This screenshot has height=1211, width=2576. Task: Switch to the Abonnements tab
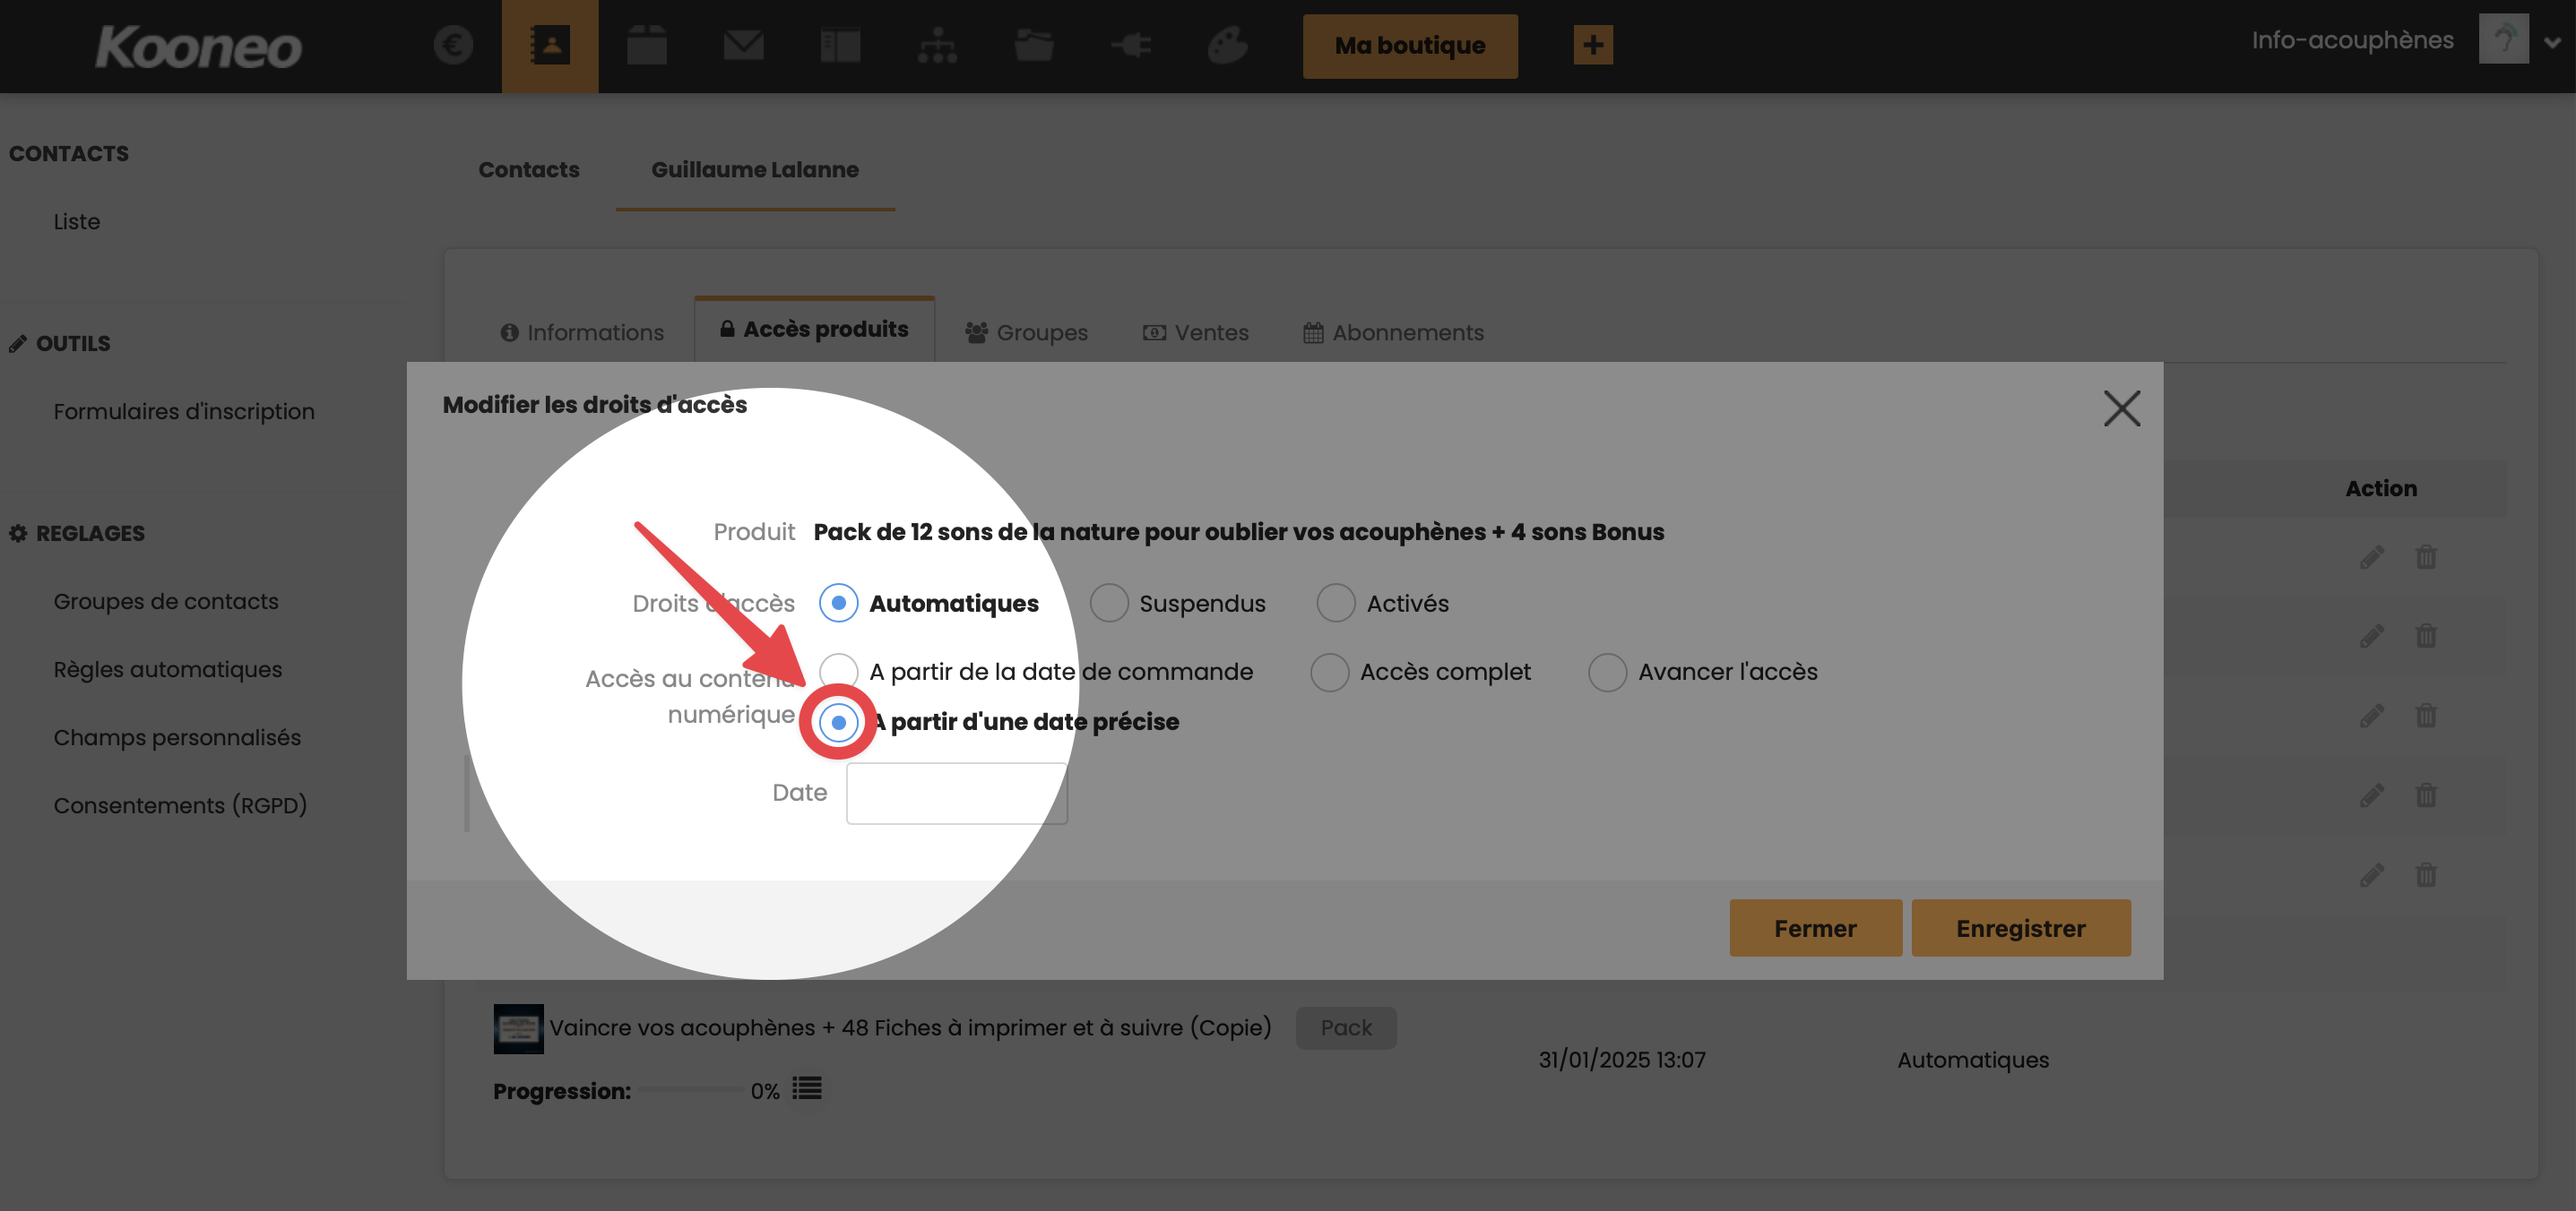(x=1393, y=332)
